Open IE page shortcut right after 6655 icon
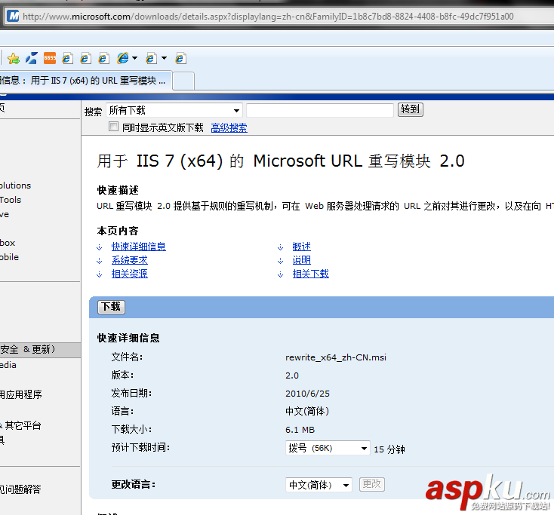 click(x=67, y=58)
